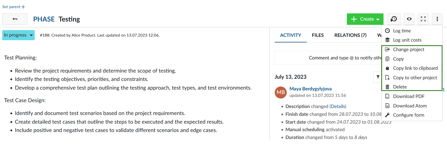This screenshot has width=447, height=144.
Task: Click the activity filter funnel icon
Action: [378, 77]
